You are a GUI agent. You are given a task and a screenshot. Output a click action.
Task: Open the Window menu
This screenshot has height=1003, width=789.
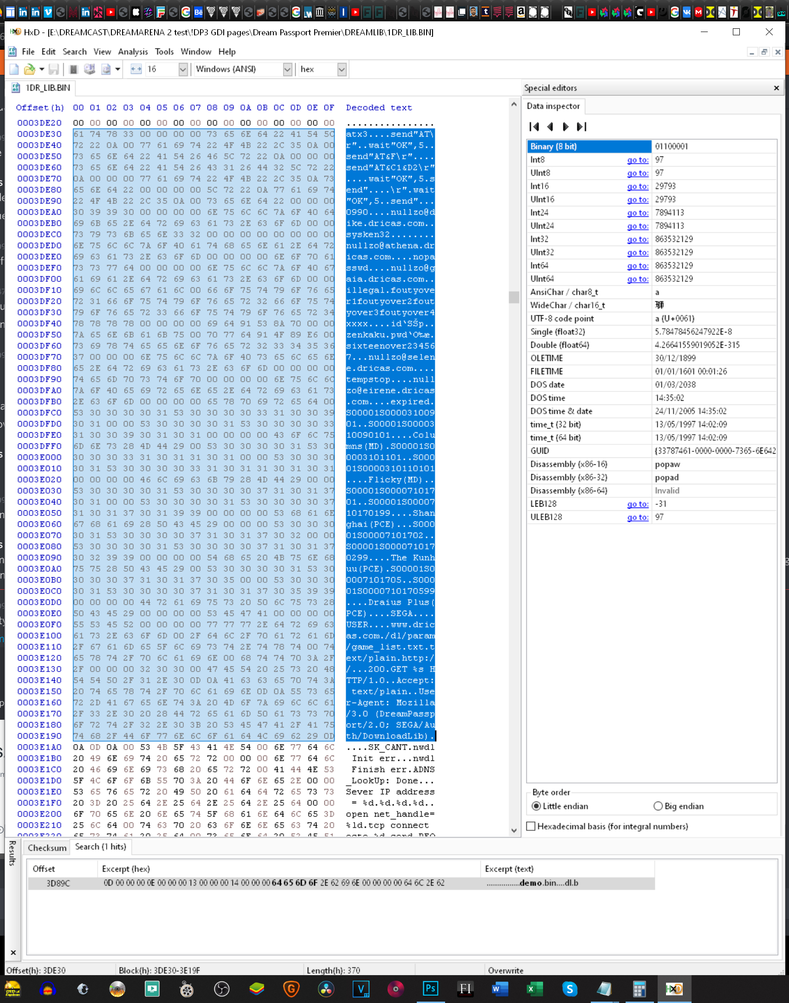tap(196, 52)
